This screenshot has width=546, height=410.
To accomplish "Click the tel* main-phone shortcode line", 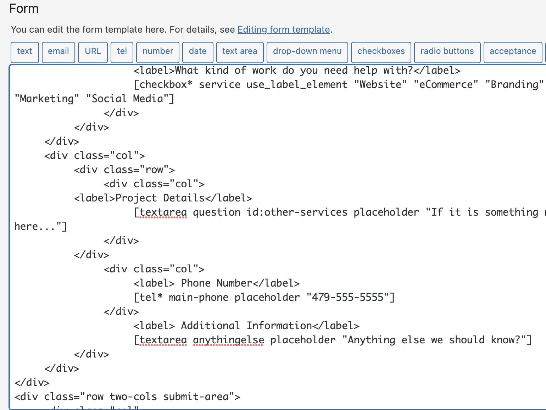I will click(x=264, y=297).
